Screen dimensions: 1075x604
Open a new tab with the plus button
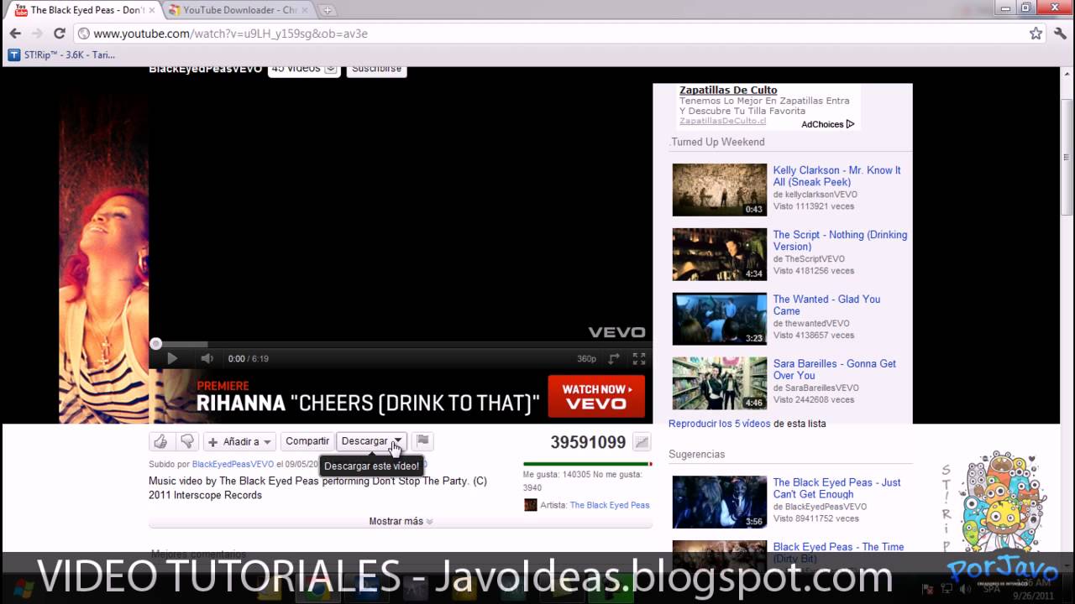327,10
